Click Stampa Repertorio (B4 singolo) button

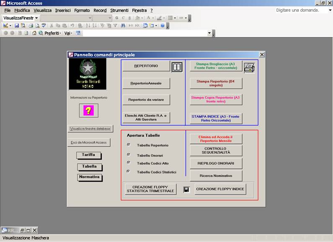pyautogui.click(x=216, y=83)
